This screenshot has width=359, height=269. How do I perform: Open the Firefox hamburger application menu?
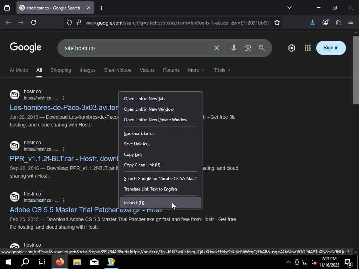351,22
